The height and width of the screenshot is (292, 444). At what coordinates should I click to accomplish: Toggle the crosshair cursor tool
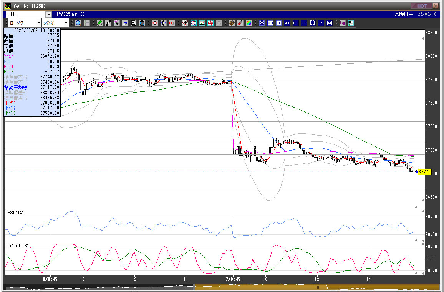pos(87,23)
